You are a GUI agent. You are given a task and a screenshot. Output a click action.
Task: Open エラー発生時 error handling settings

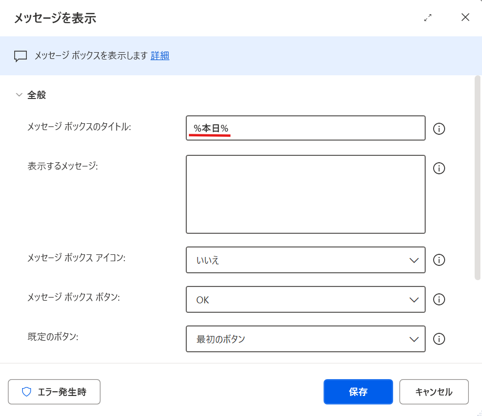tap(54, 392)
